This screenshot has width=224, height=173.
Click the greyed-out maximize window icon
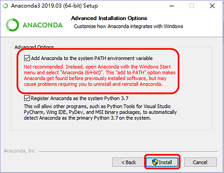tap(192, 6)
